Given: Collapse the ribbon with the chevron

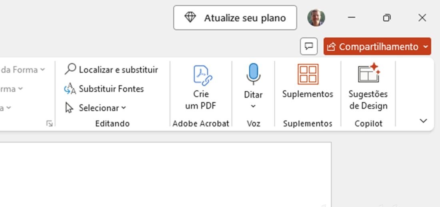Looking at the screenshot, I should (423, 121).
